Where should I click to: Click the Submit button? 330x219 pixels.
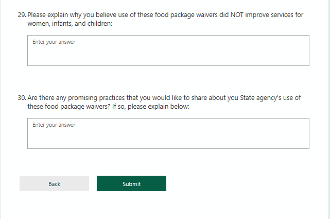click(131, 183)
